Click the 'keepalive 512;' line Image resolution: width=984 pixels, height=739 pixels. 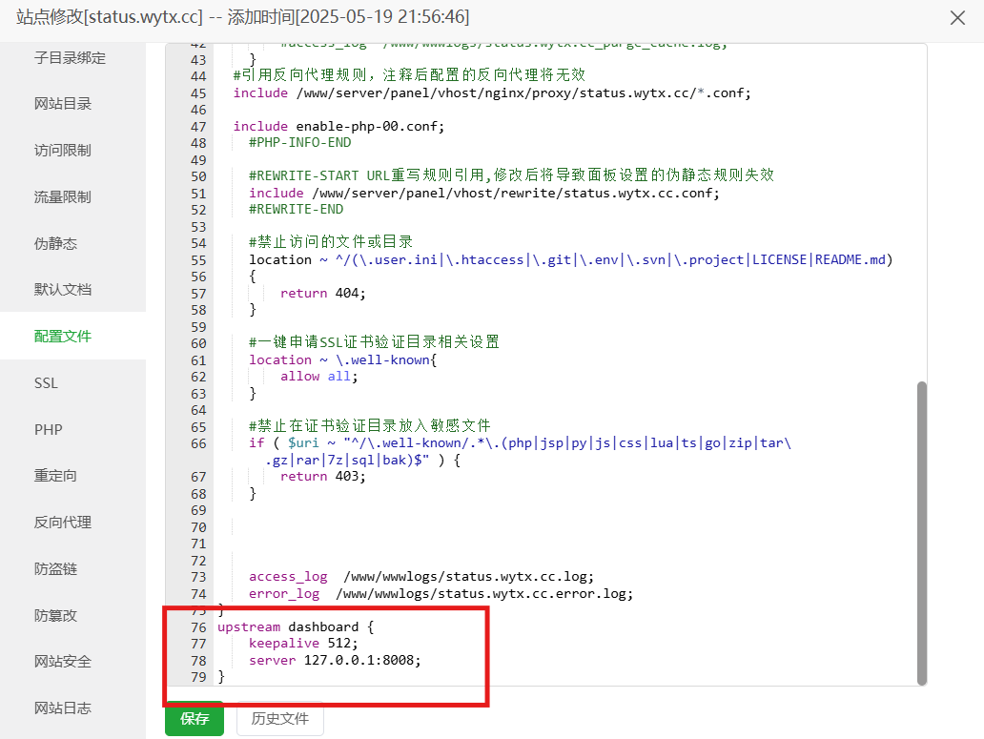(x=303, y=643)
